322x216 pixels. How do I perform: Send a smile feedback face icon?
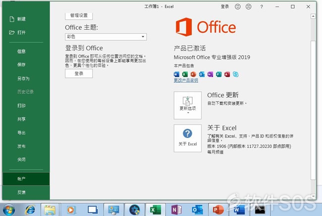pos(238,6)
